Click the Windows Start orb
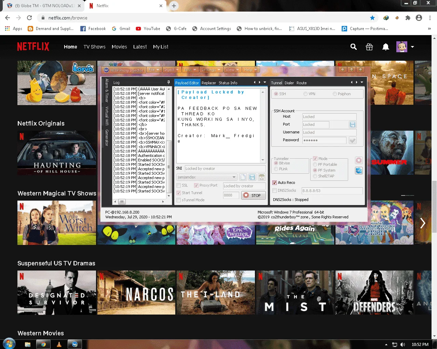The width and height of the screenshot is (437, 349). tap(9, 344)
